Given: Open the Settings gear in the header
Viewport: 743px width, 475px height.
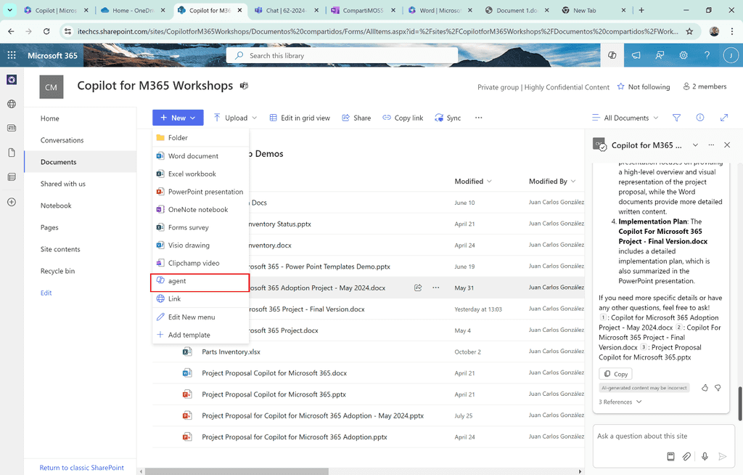Looking at the screenshot, I should click(684, 55).
